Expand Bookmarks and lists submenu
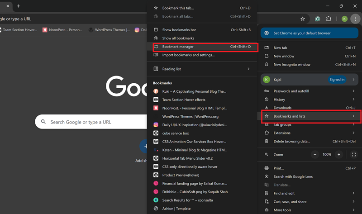Image resolution: width=362 pixels, height=214 pixels. point(310,116)
